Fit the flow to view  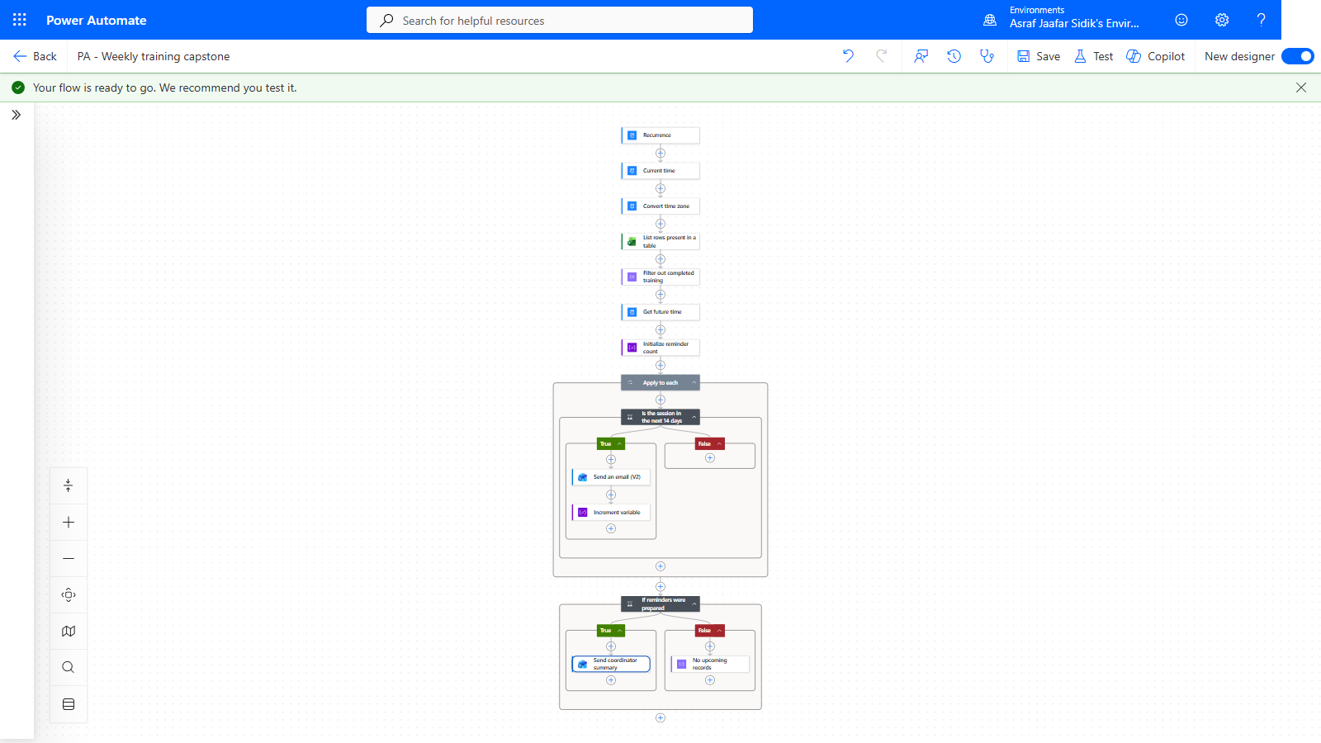69,595
